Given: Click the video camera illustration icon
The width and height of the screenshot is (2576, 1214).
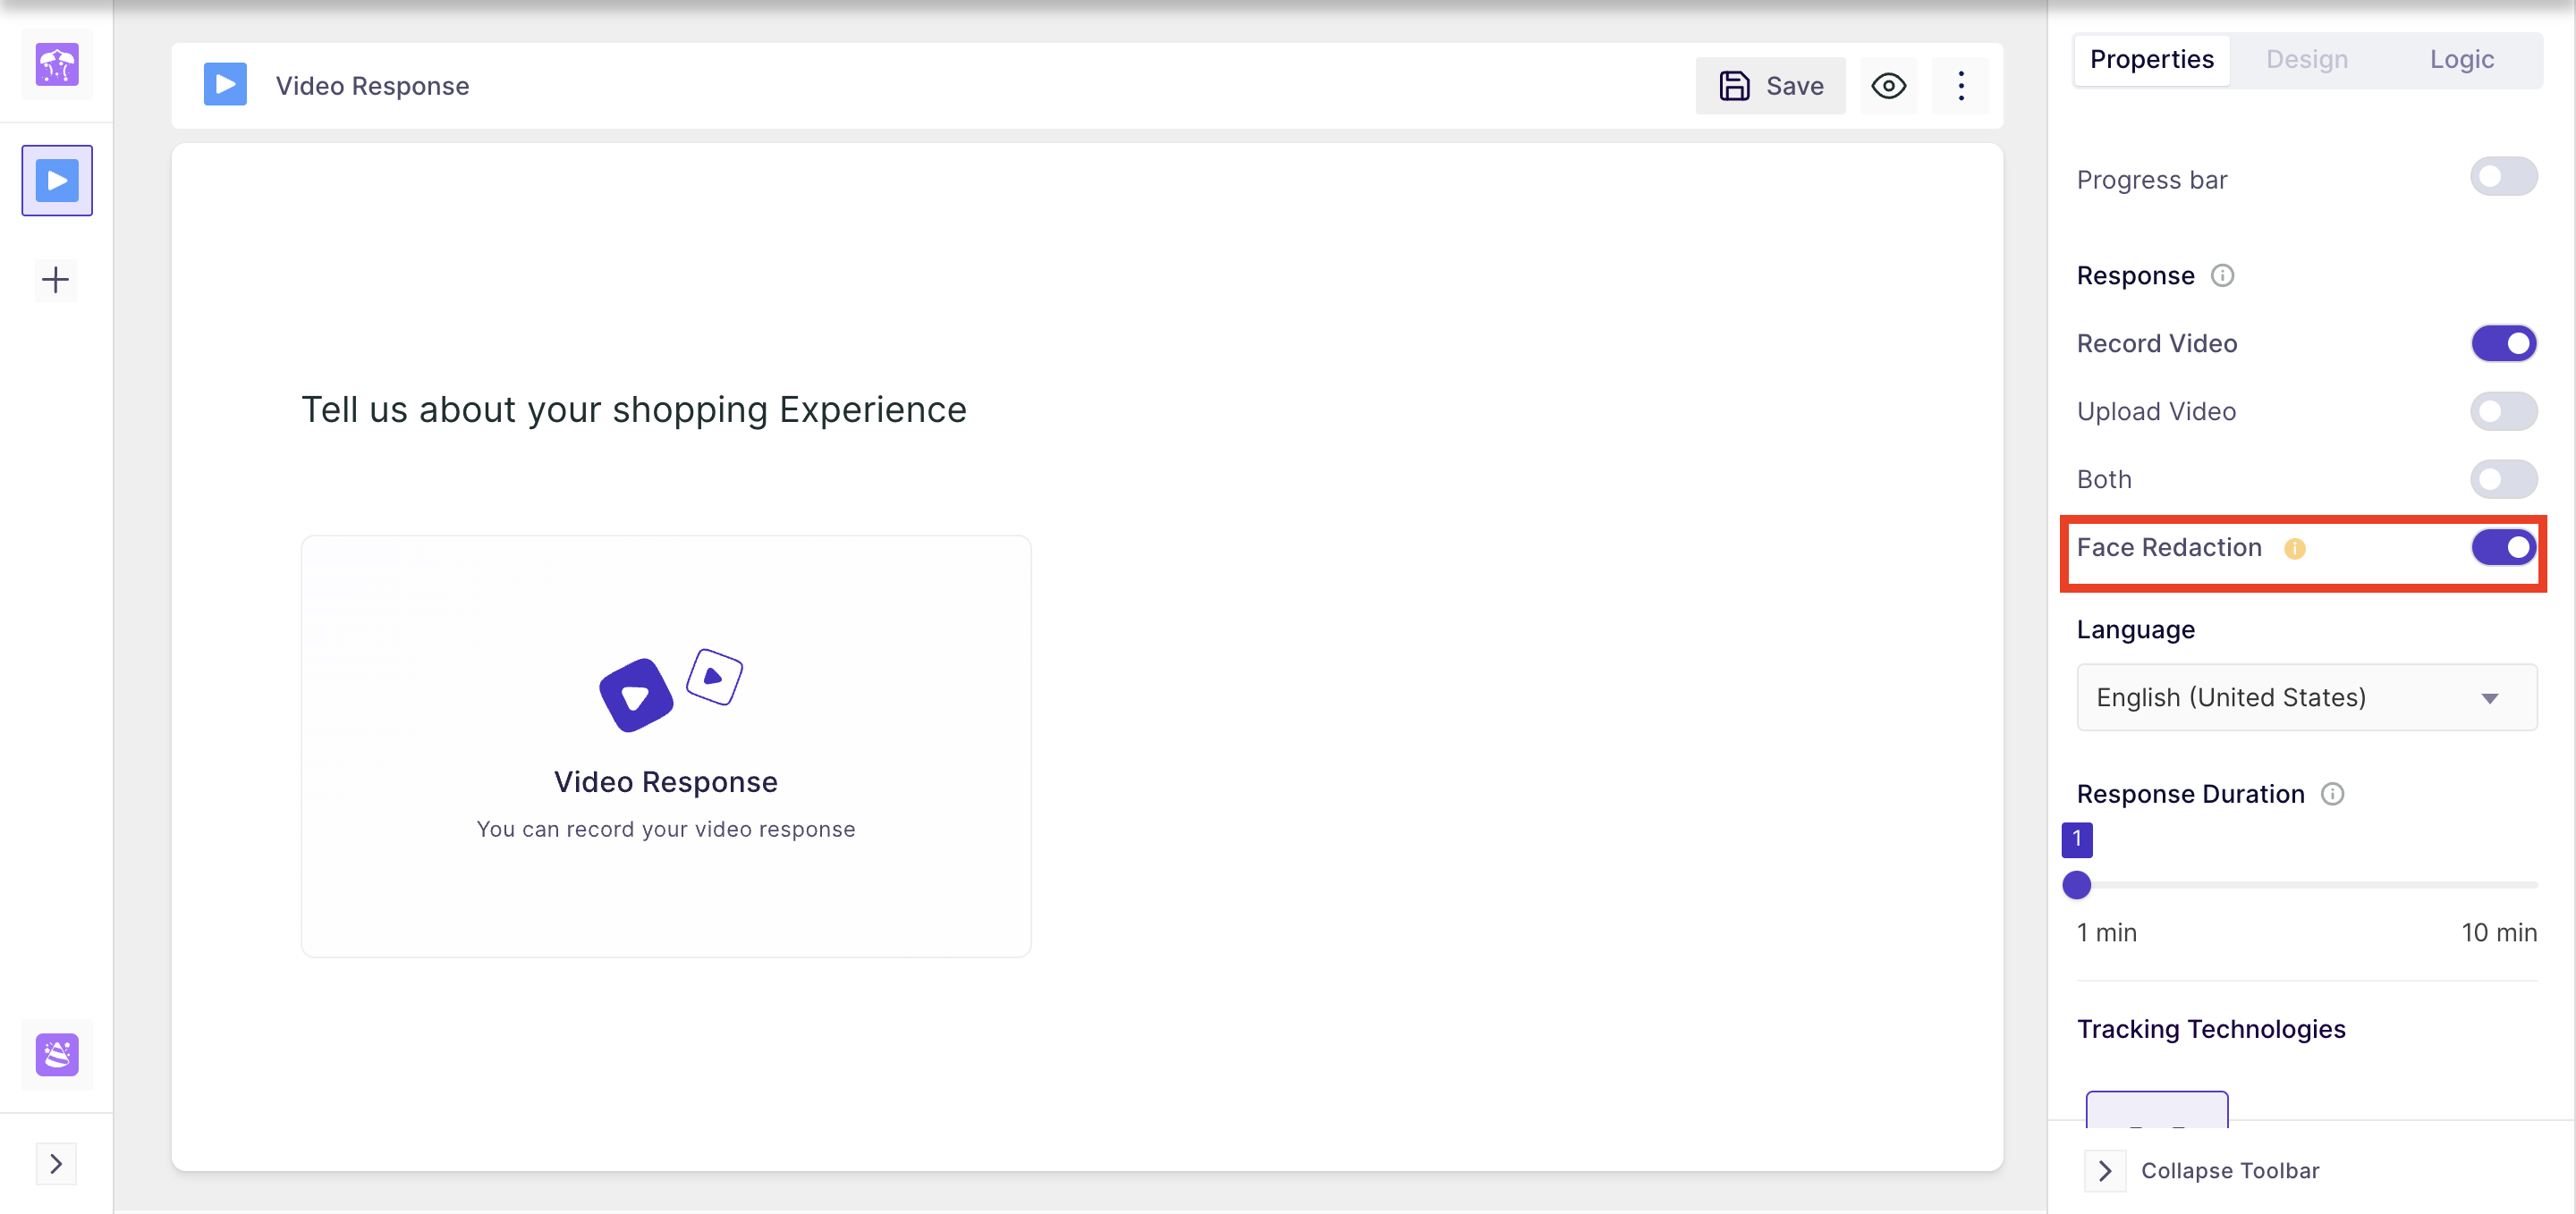Looking at the screenshot, I should 670,689.
